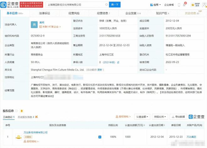Select the 松江区市场监督管理局 registry value
207x148 pixels.
pos(178,55)
